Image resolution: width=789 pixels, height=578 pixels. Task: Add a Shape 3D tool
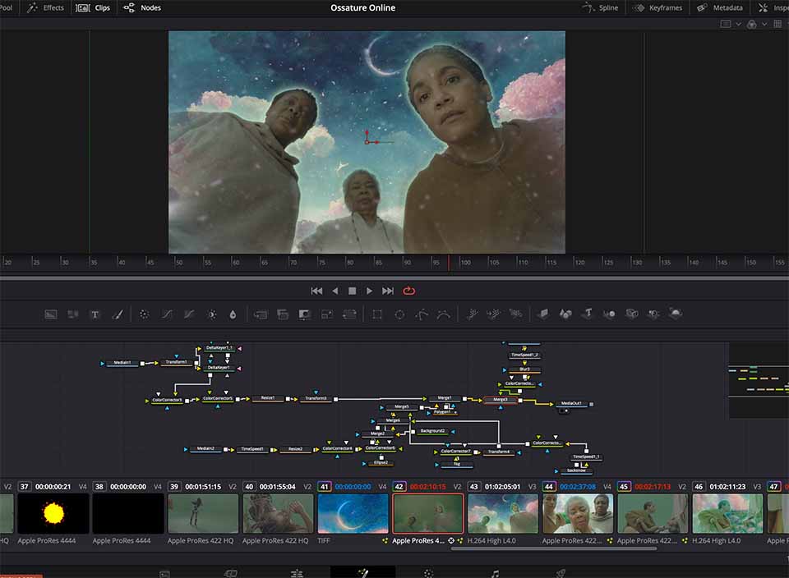tap(565, 314)
